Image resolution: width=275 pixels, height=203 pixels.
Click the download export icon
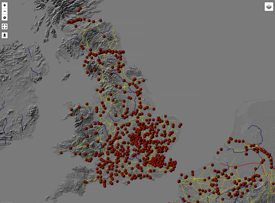pyautogui.click(x=5, y=35)
